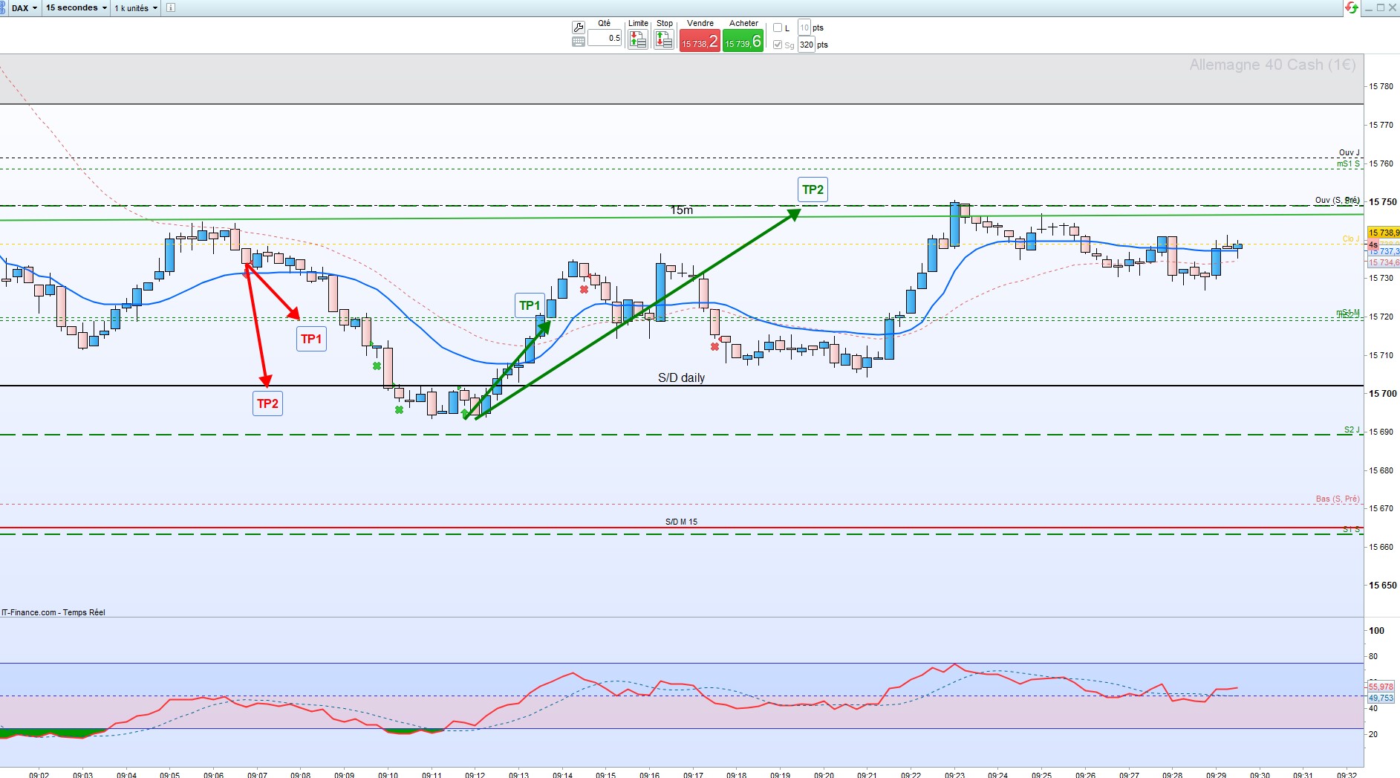Click the 09:23 time axis label
1400x778 pixels.
pos(954,774)
